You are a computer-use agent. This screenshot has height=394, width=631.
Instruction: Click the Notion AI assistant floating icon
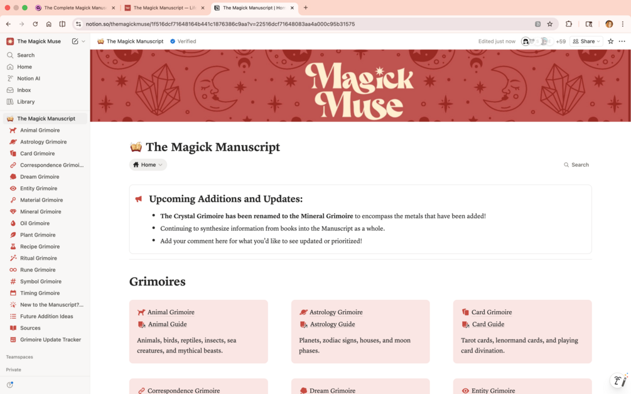(x=619, y=380)
